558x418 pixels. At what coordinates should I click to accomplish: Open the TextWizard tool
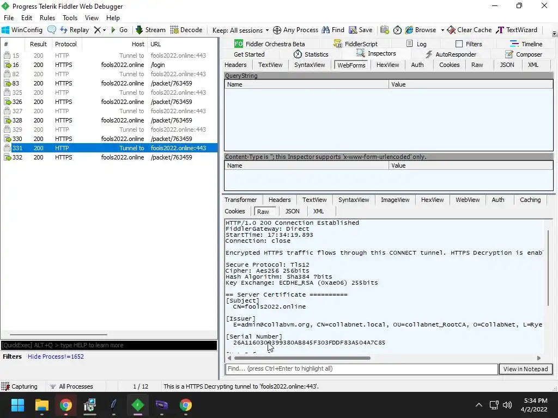517,30
